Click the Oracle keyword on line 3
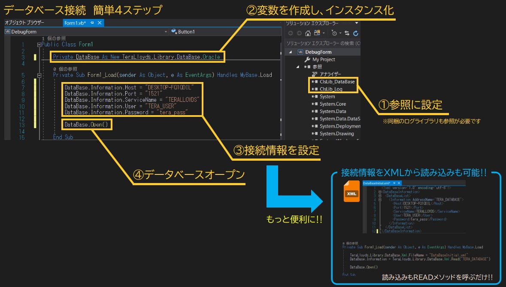 pos(211,57)
